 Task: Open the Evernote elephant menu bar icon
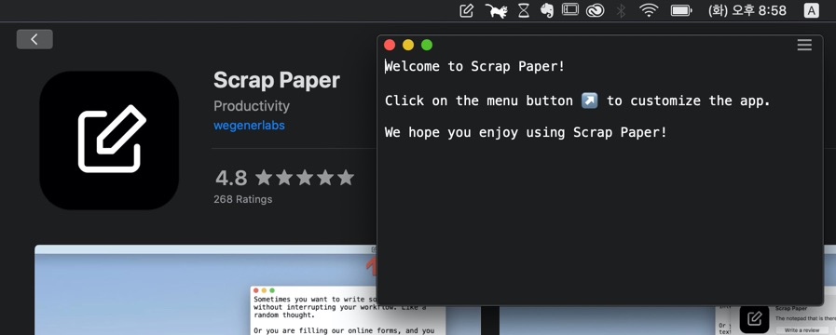[546, 10]
